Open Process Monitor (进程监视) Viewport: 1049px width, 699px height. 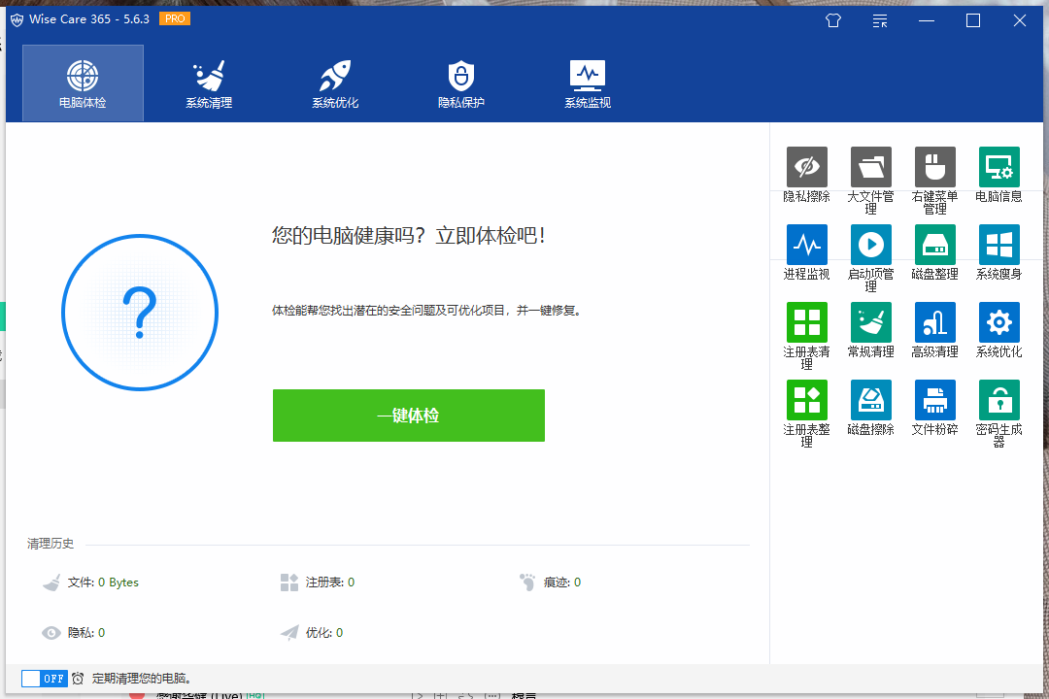coord(806,245)
